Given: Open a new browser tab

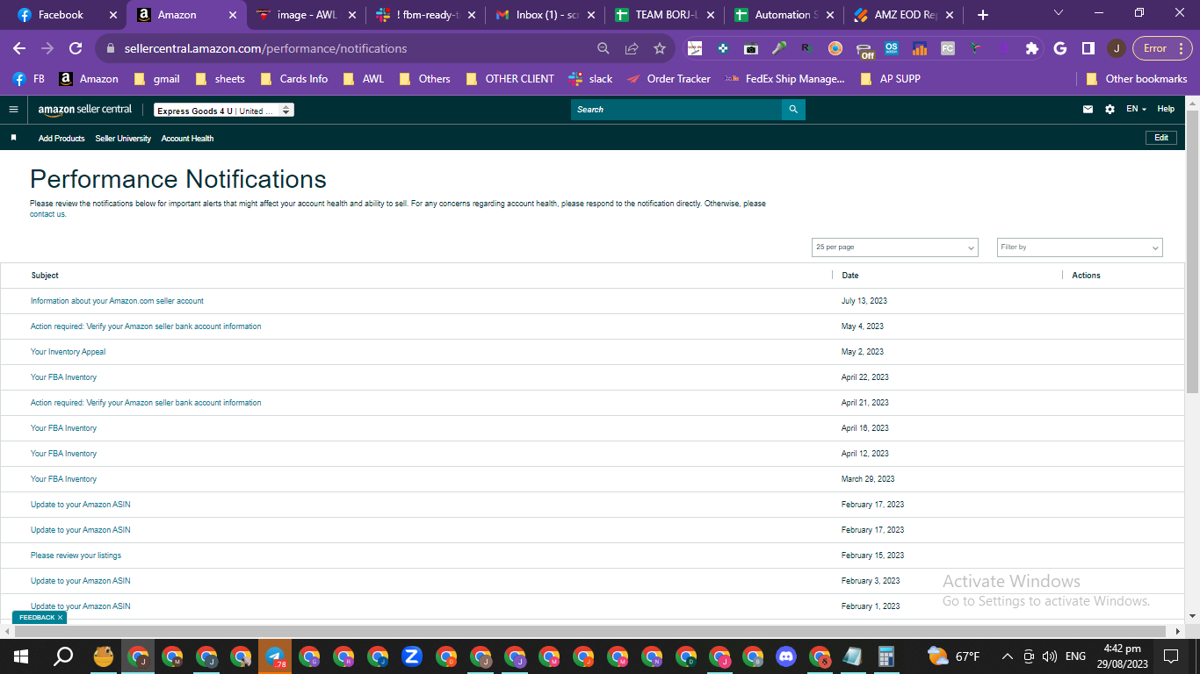Looking at the screenshot, I should [983, 15].
